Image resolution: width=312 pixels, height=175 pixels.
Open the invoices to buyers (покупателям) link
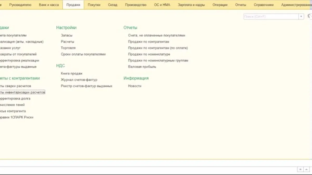[13, 35]
